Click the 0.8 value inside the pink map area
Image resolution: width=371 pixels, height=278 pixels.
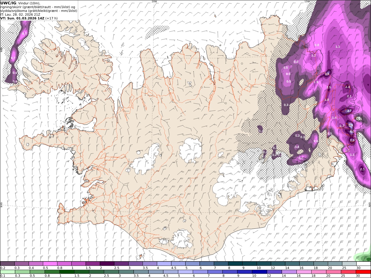(317, 45)
